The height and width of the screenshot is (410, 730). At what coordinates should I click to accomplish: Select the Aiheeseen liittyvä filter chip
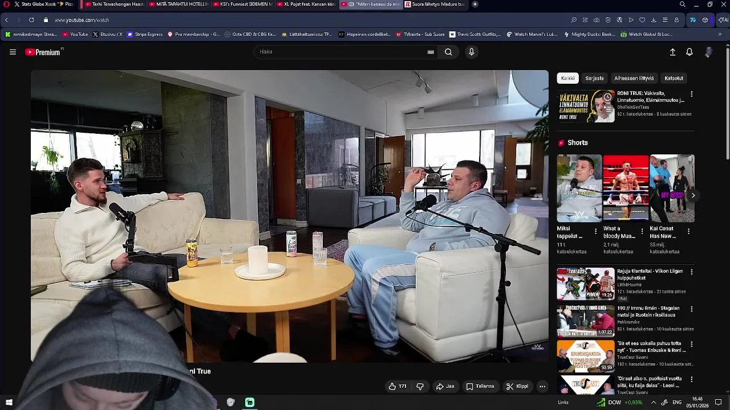pyautogui.click(x=634, y=79)
